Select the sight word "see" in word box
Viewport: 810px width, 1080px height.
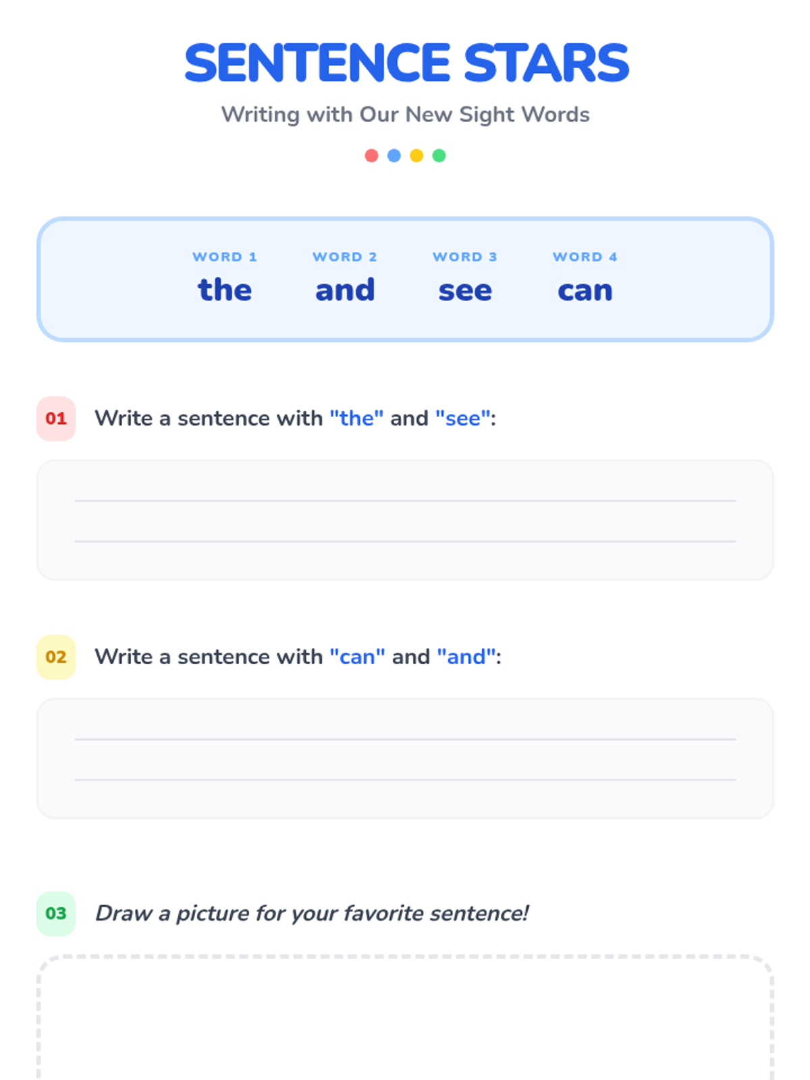coord(465,291)
